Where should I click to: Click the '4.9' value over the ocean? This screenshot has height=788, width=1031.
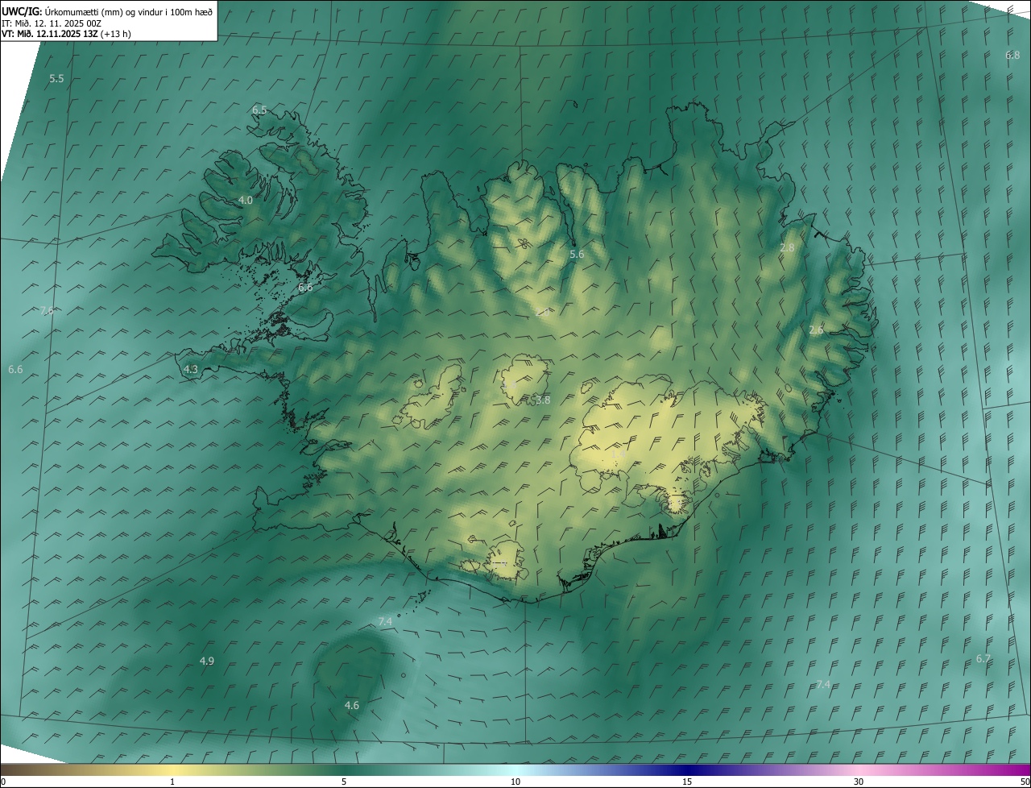[x=207, y=661]
